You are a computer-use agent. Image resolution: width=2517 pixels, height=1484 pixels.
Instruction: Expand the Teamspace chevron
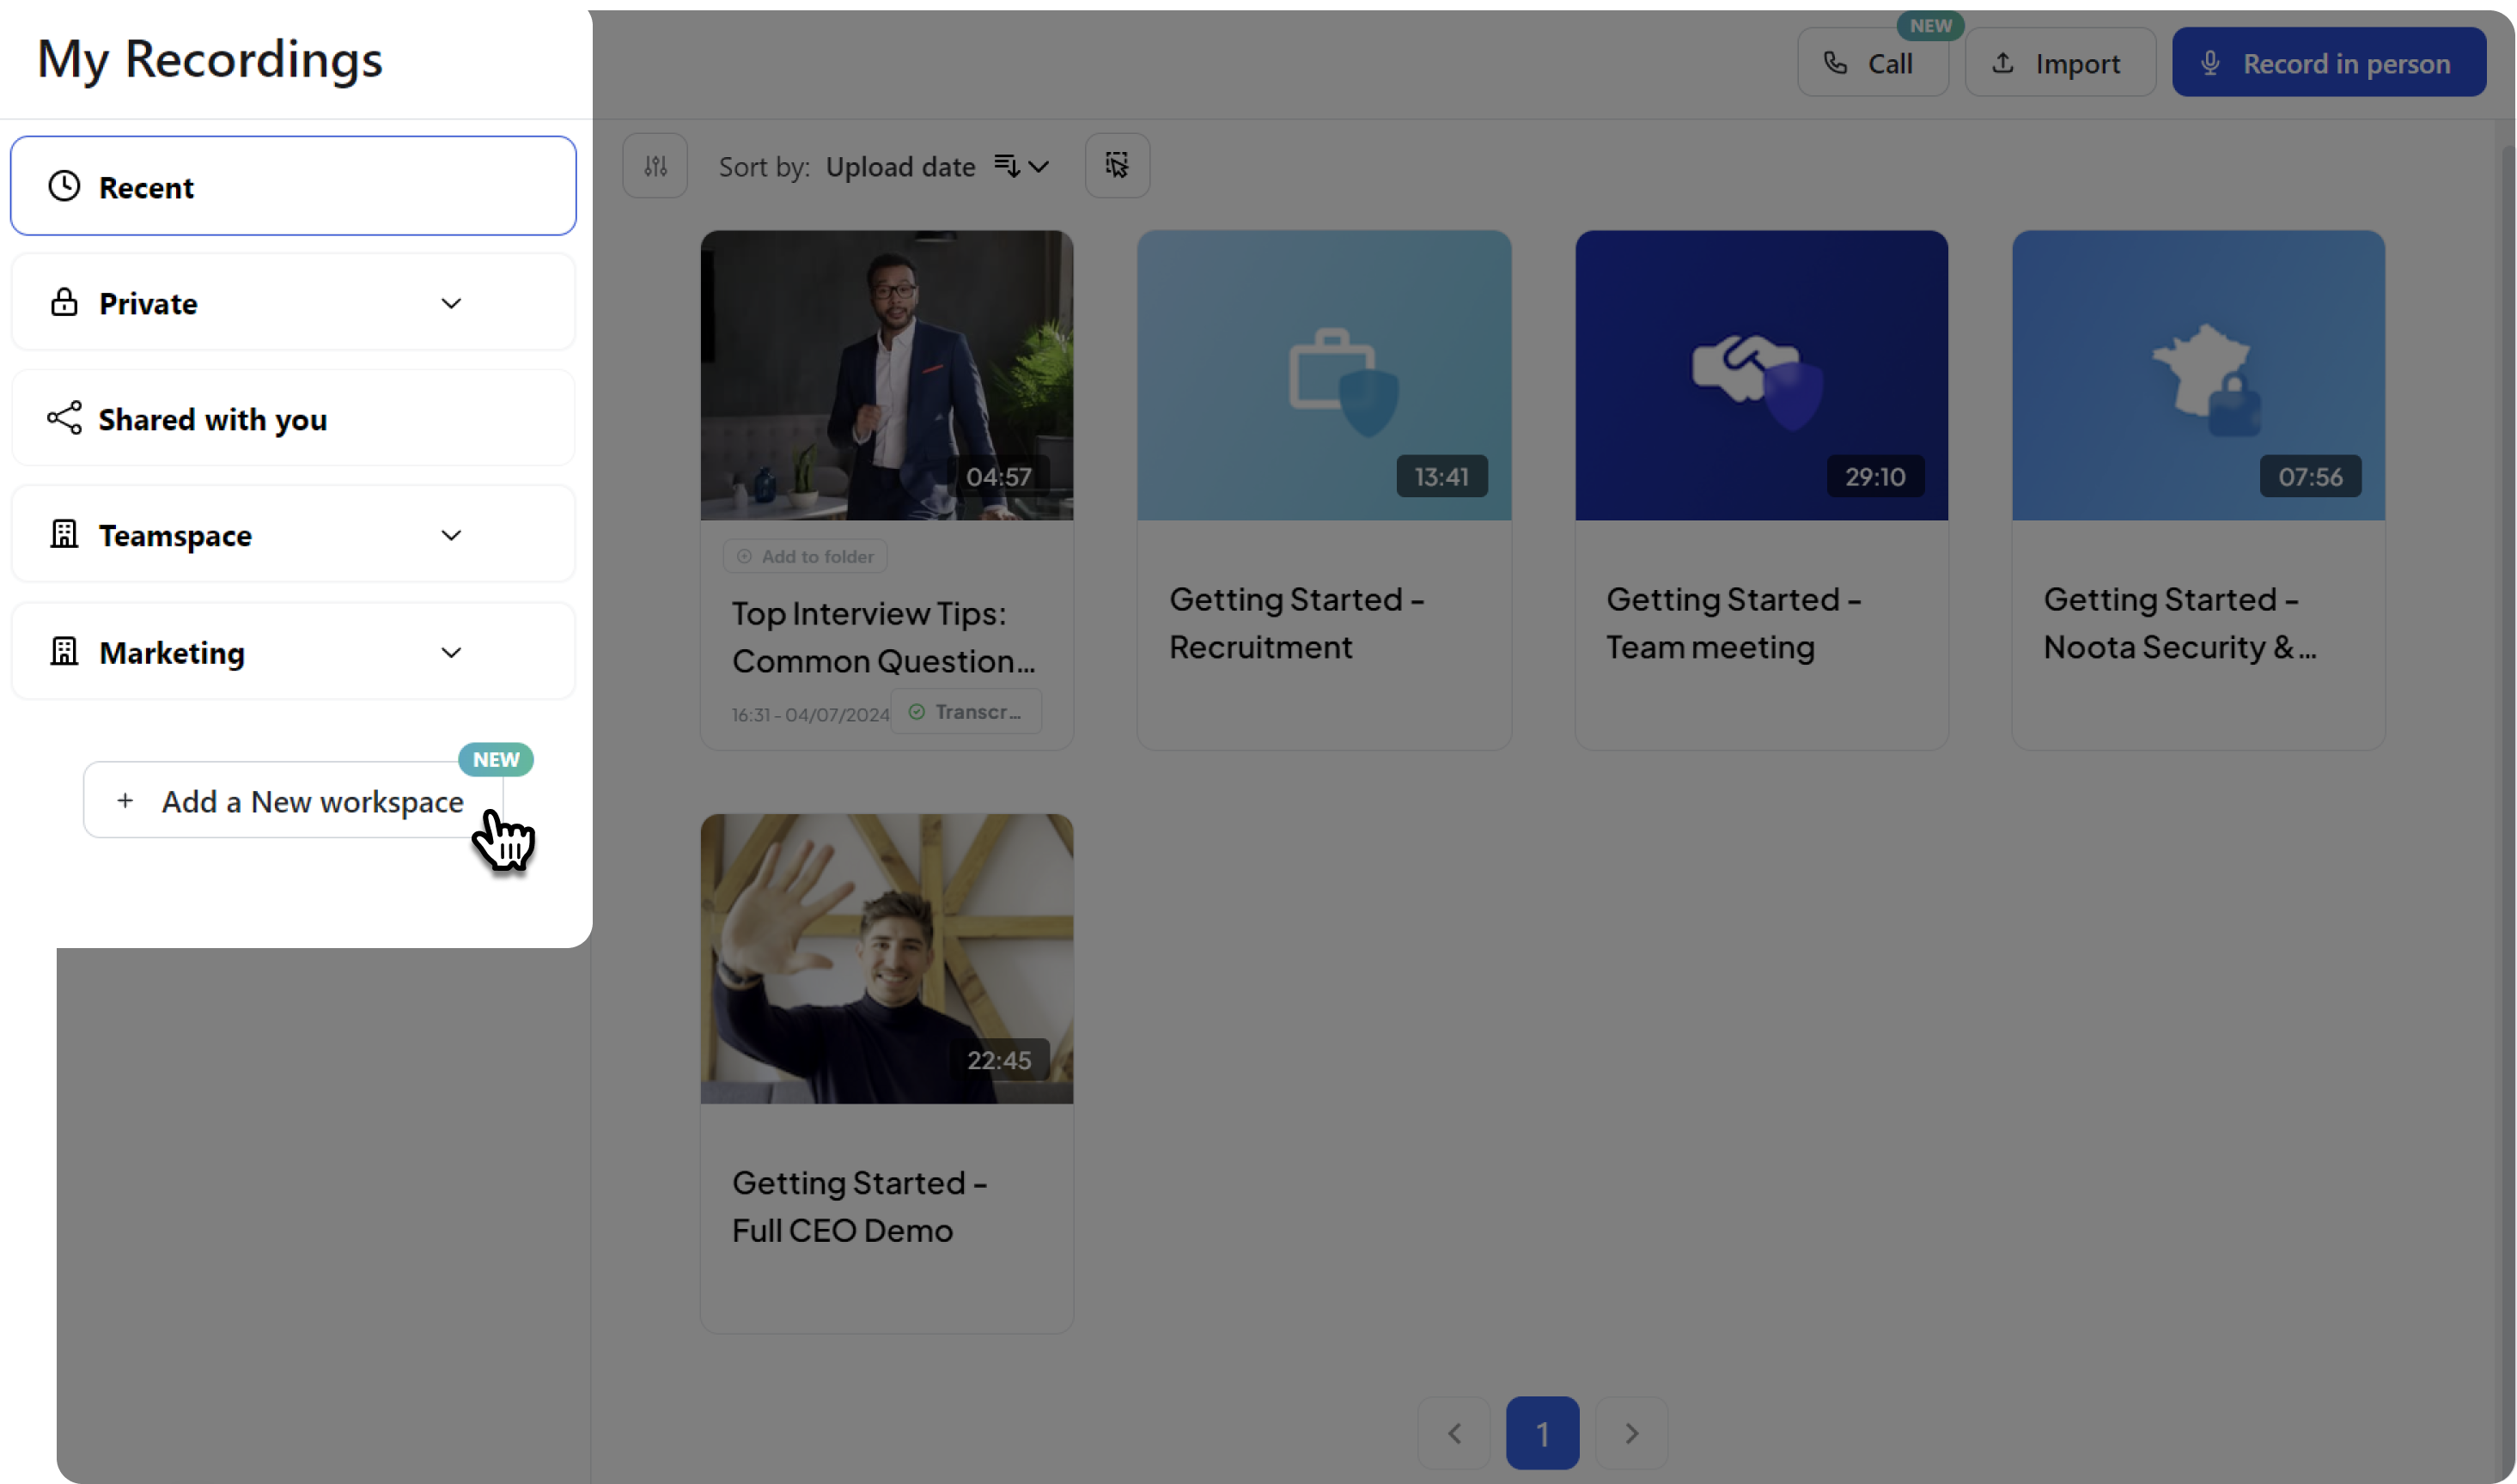pyautogui.click(x=451, y=535)
